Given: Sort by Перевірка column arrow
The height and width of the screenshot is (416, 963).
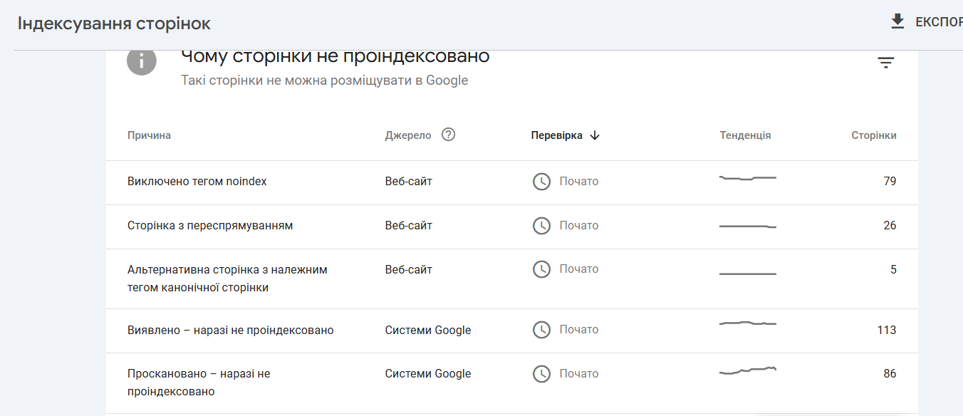Looking at the screenshot, I should [595, 135].
